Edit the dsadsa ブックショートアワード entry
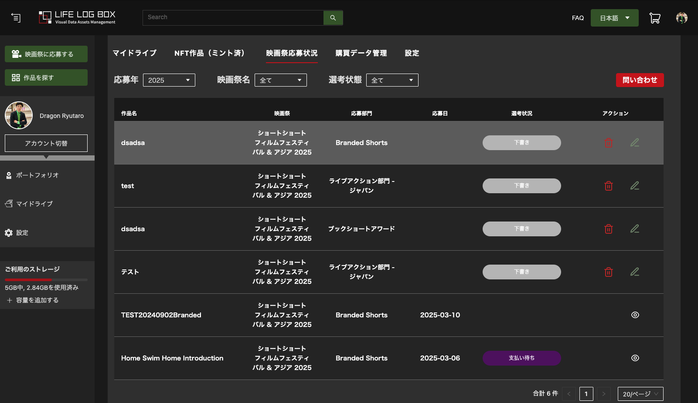 635,229
